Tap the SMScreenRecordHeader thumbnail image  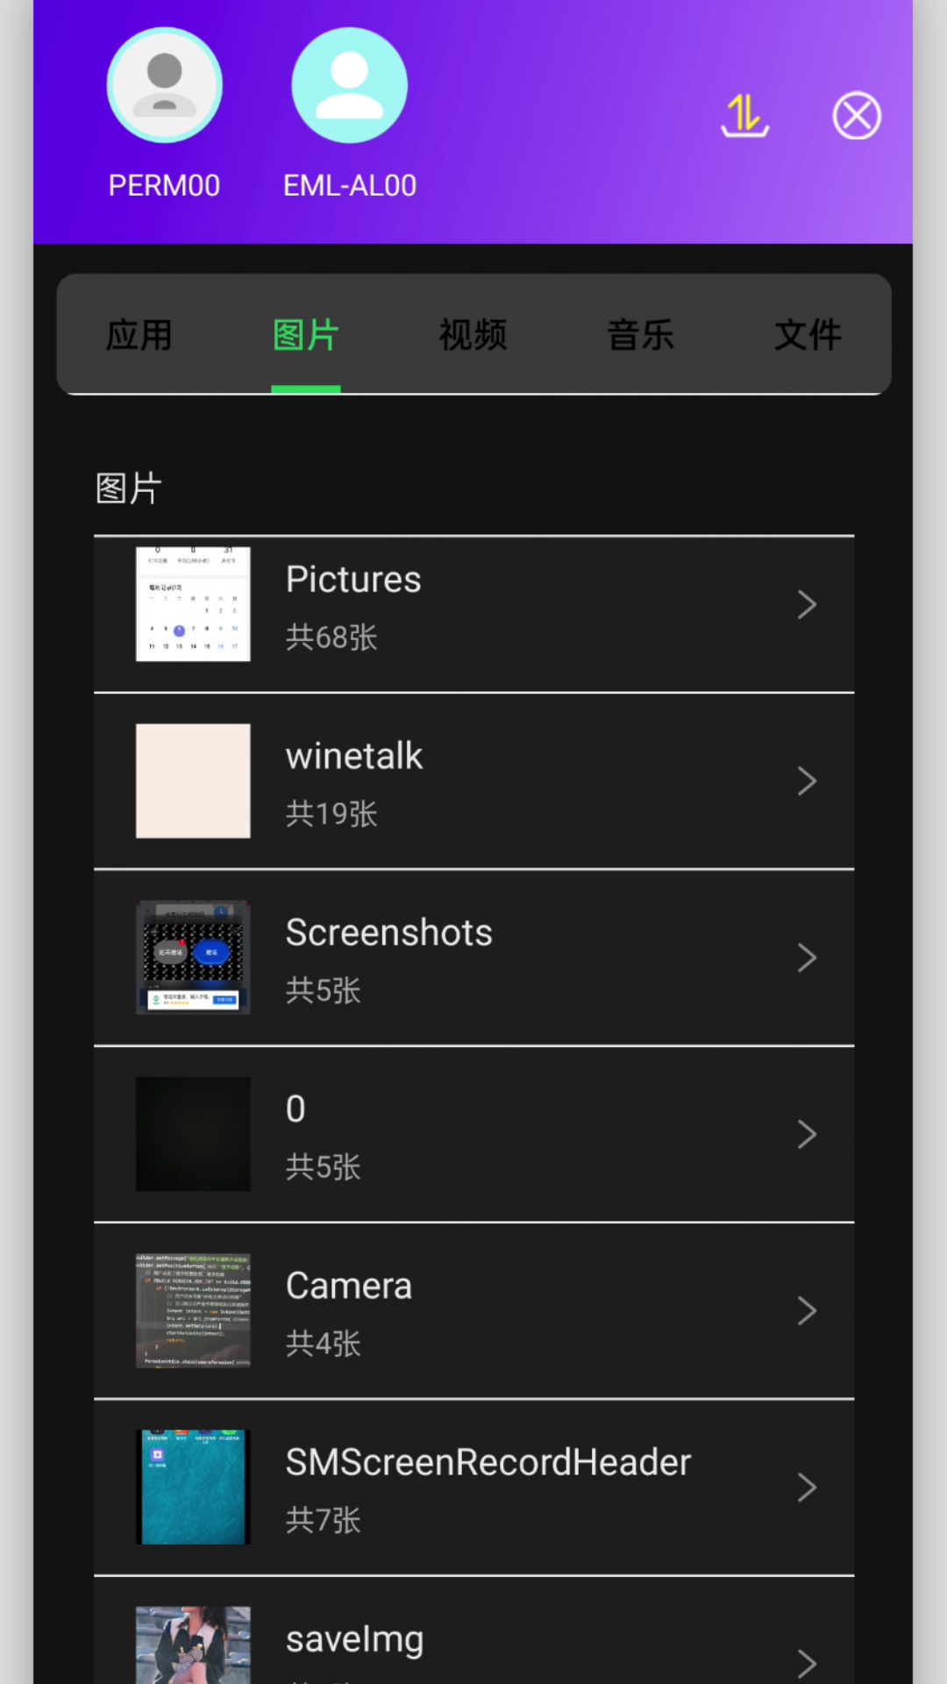click(193, 1488)
